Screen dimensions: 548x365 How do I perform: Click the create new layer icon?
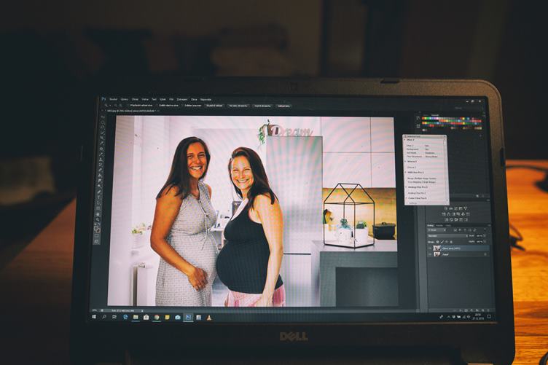pyautogui.click(x=482, y=310)
